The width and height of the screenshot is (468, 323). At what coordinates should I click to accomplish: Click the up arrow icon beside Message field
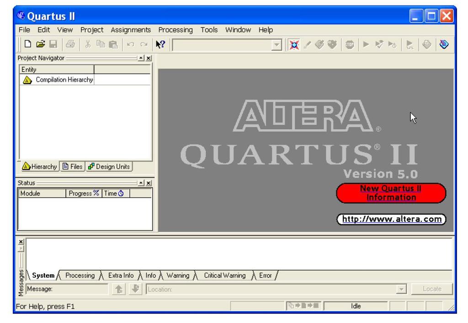[x=118, y=289]
